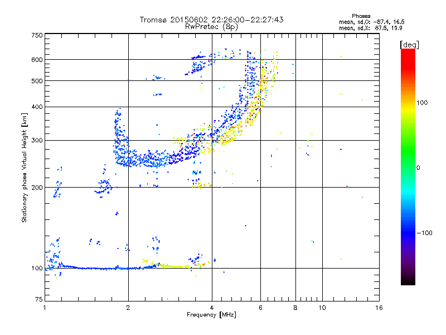
Task: Click the x-axis tick label '6'
Action: pyautogui.click(x=260, y=308)
